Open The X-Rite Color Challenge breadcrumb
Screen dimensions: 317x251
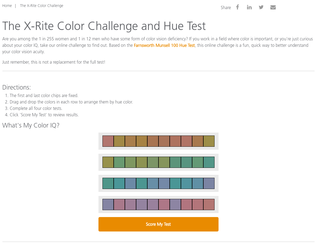tap(42, 6)
